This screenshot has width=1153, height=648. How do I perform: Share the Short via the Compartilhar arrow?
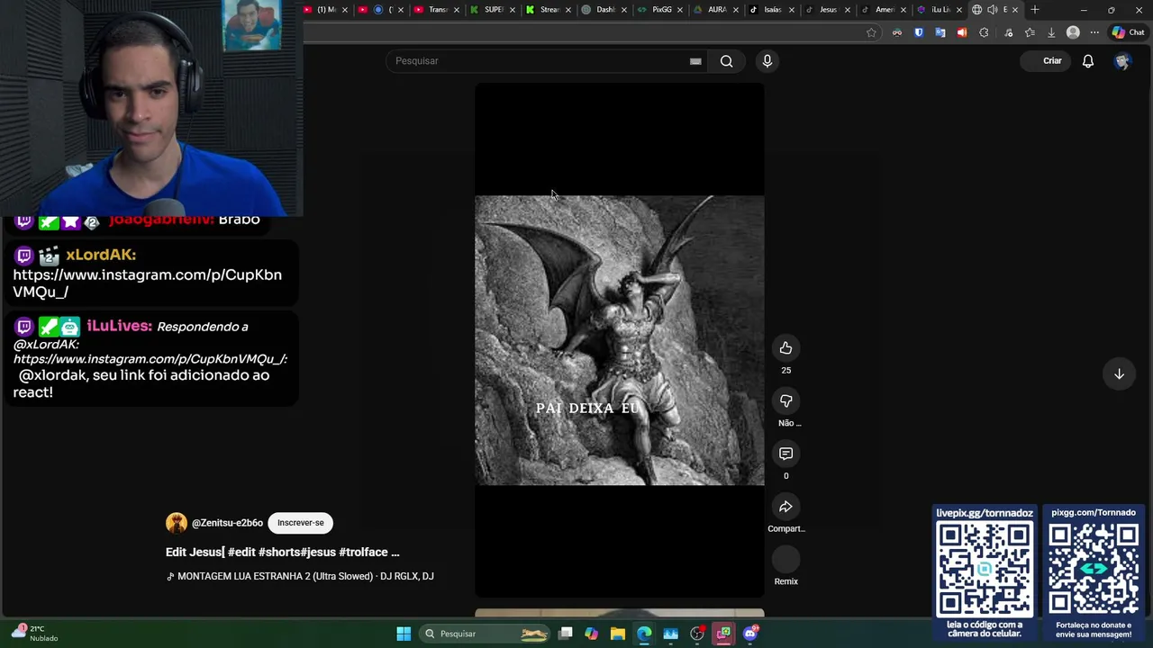(785, 507)
